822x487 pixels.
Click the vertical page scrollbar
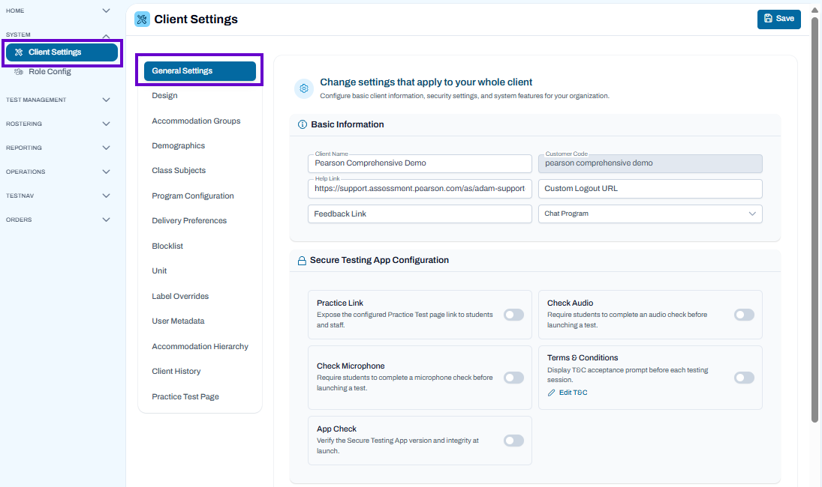[814, 220]
